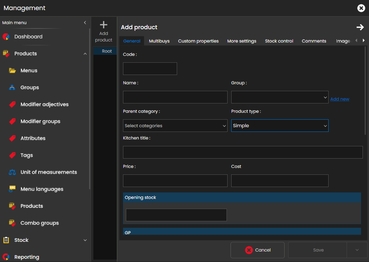This screenshot has height=262, width=369.
Task: Open the Product type dropdown
Action: [280, 126]
